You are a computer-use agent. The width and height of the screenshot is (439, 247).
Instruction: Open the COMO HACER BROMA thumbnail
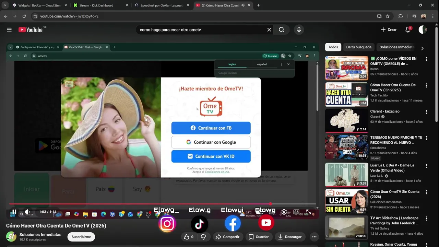(x=347, y=68)
